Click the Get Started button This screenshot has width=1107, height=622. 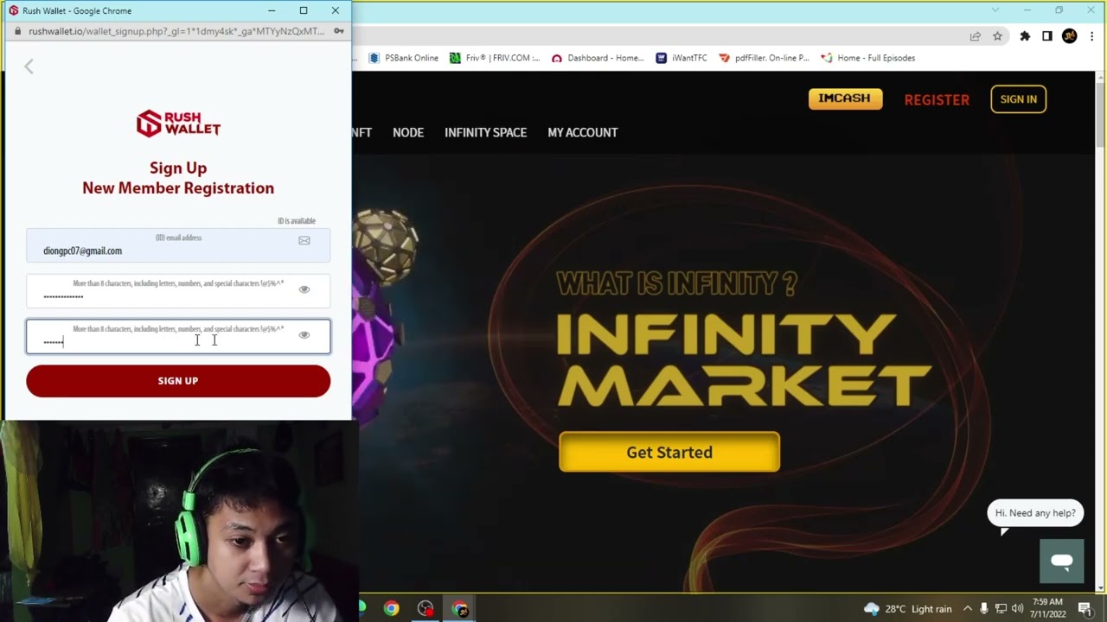(x=669, y=452)
